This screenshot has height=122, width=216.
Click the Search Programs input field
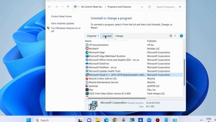(169, 7)
